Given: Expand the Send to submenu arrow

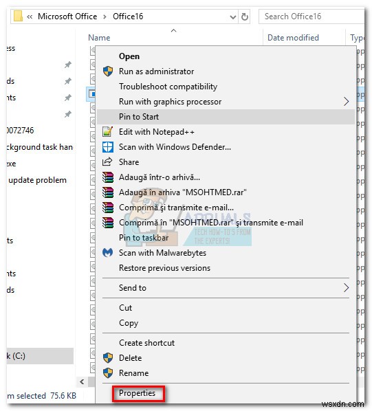Looking at the screenshot, I should (347, 288).
